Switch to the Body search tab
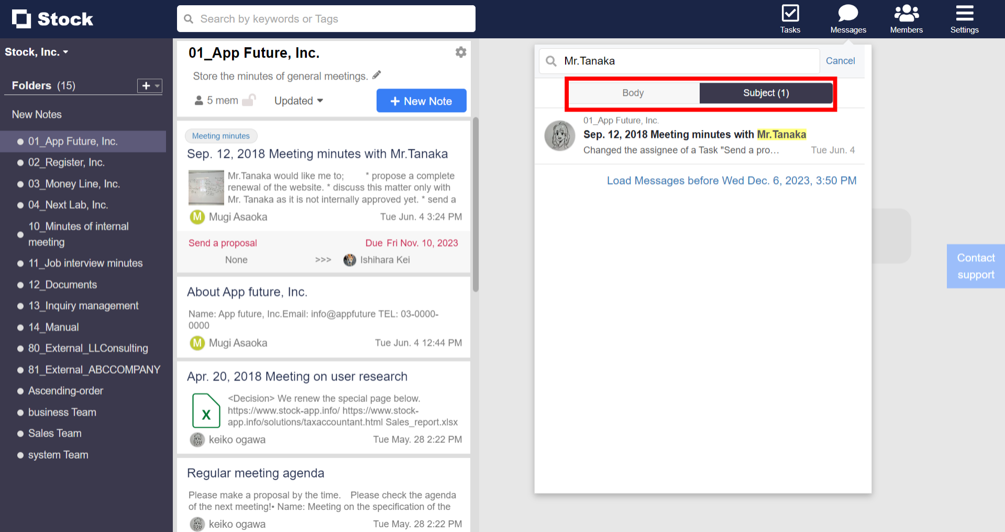Viewport: 1005px width, 532px height. 633,92
